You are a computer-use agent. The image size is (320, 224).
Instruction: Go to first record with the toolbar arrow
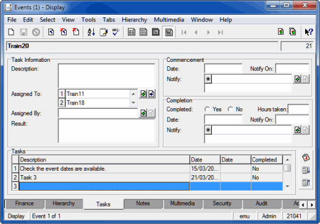coord(183,32)
